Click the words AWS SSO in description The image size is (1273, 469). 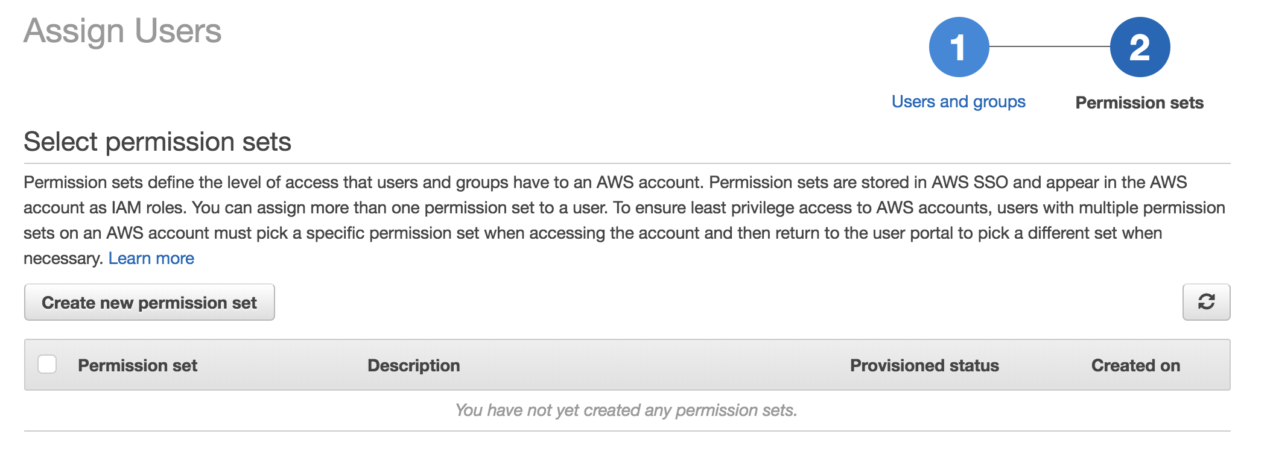coord(970,183)
